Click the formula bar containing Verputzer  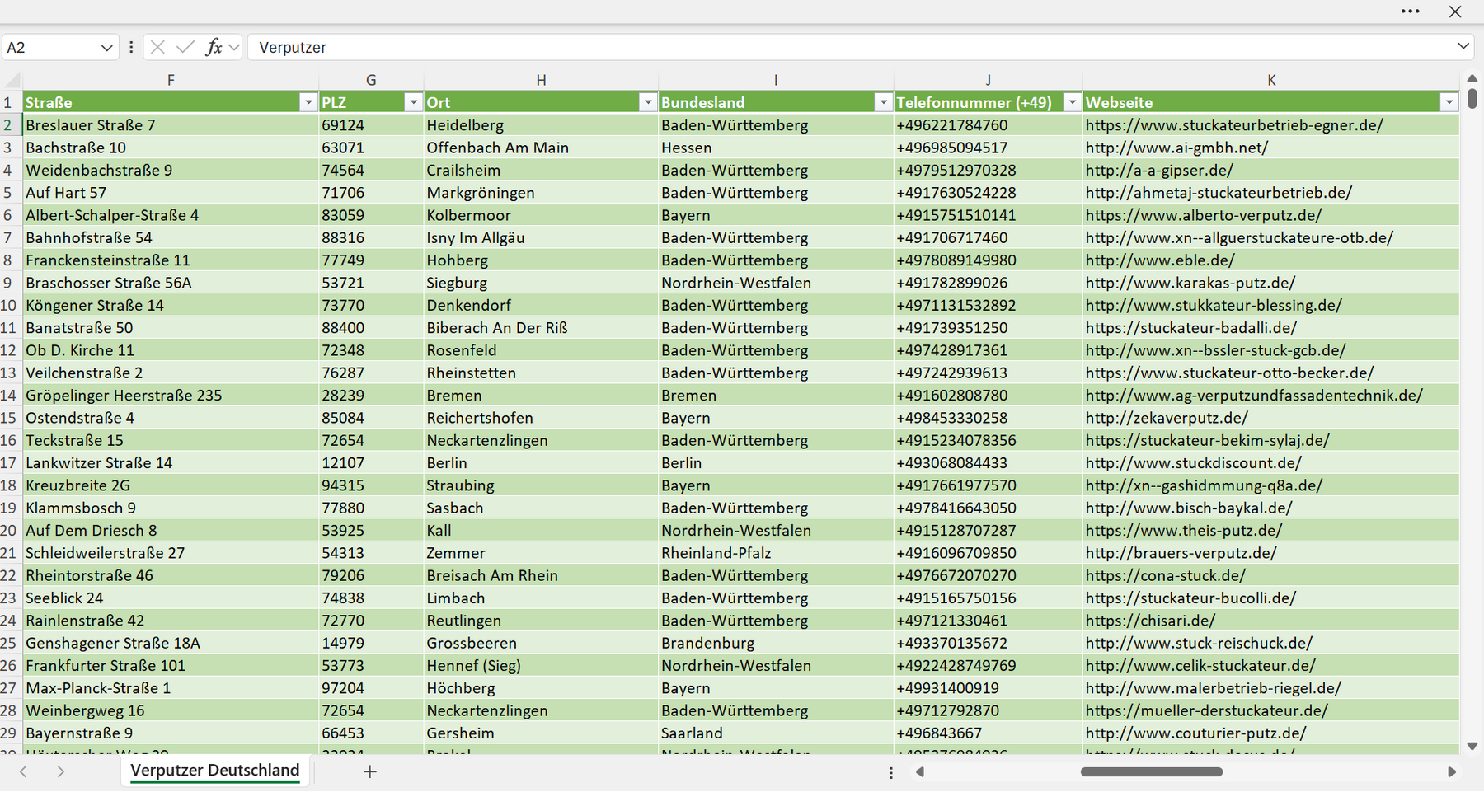point(849,48)
